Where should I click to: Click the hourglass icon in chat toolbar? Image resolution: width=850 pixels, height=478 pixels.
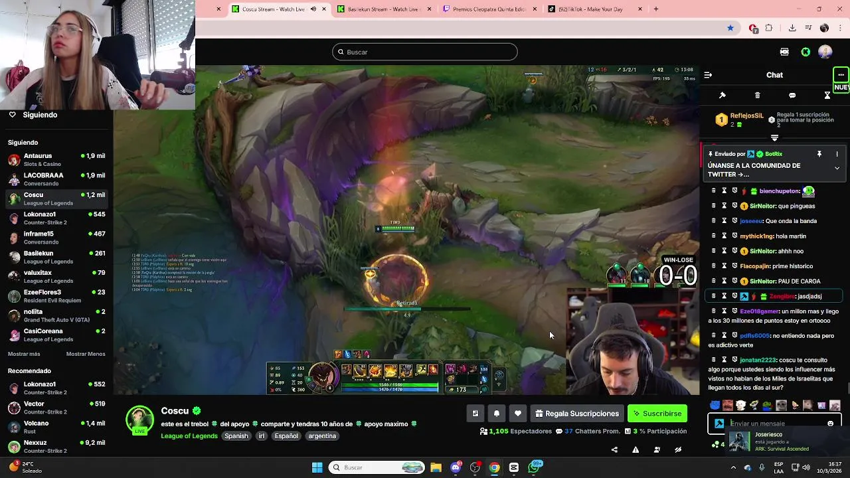pos(827,96)
